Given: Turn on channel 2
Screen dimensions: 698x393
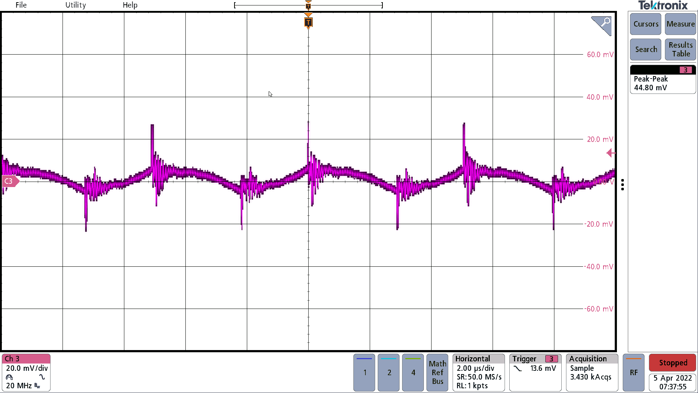Looking at the screenshot, I should pyautogui.click(x=389, y=372).
